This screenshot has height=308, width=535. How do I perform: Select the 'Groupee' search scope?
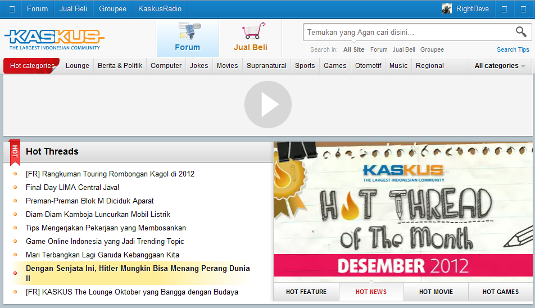coord(432,49)
